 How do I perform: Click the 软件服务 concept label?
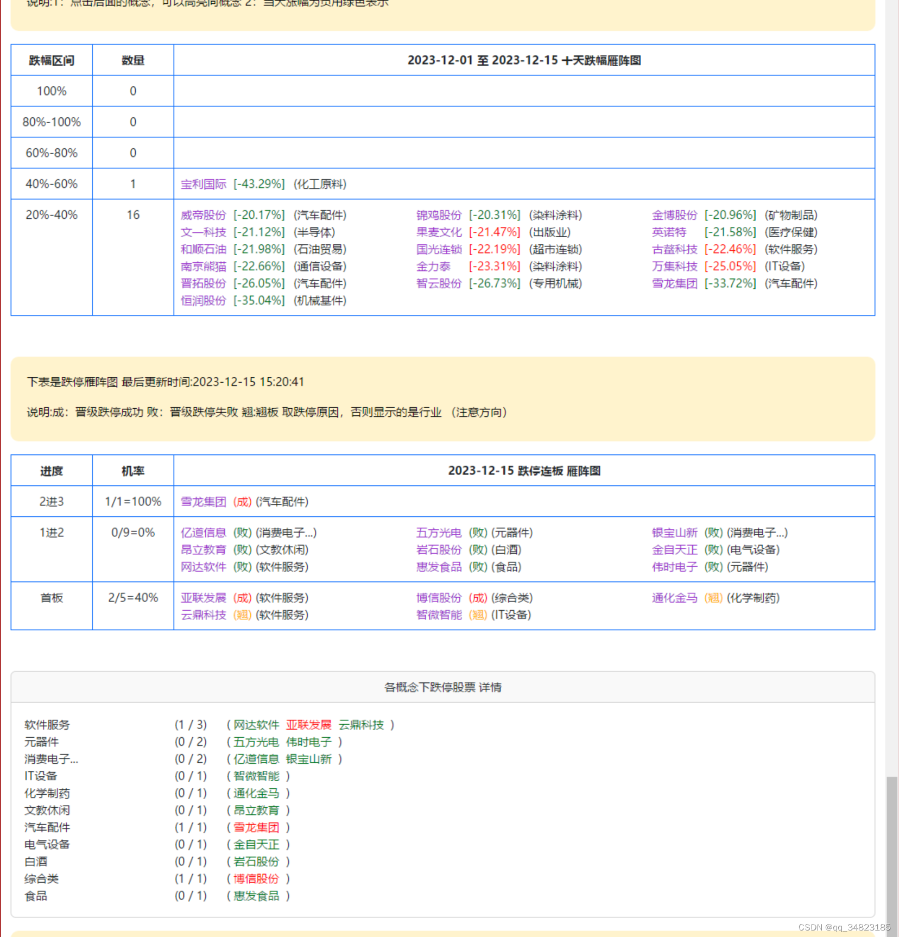47,725
